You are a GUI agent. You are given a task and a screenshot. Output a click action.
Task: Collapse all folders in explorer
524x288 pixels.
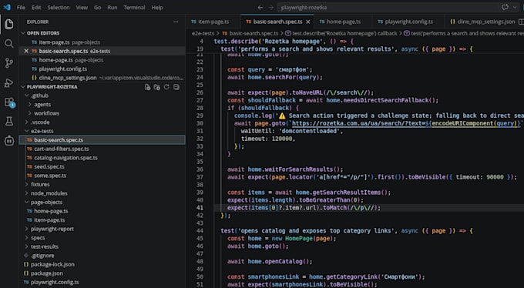pyautogui.click(x=176, y=87)
